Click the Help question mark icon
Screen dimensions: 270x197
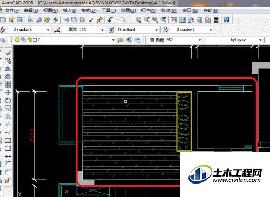point(227,19)
